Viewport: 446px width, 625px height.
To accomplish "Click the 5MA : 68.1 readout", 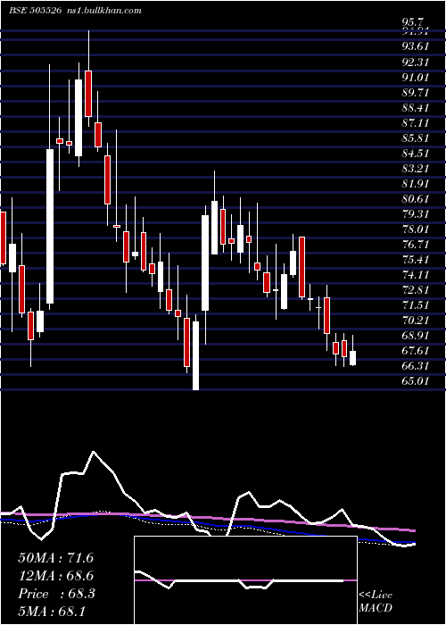I will tap(52, 612).
